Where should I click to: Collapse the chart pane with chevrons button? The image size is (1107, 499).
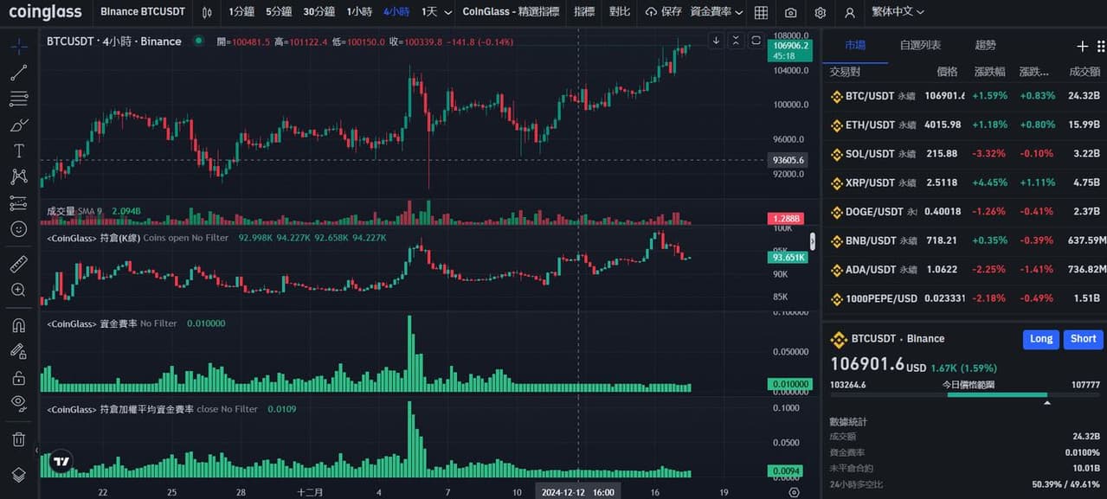pos(736,41)
